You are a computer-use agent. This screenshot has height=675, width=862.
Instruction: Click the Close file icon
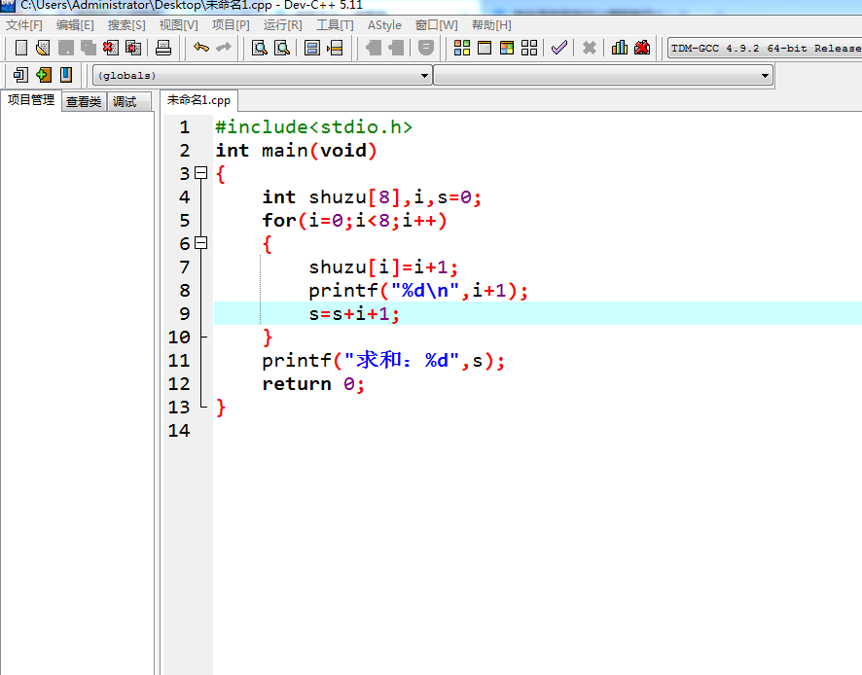click(111, 48)
